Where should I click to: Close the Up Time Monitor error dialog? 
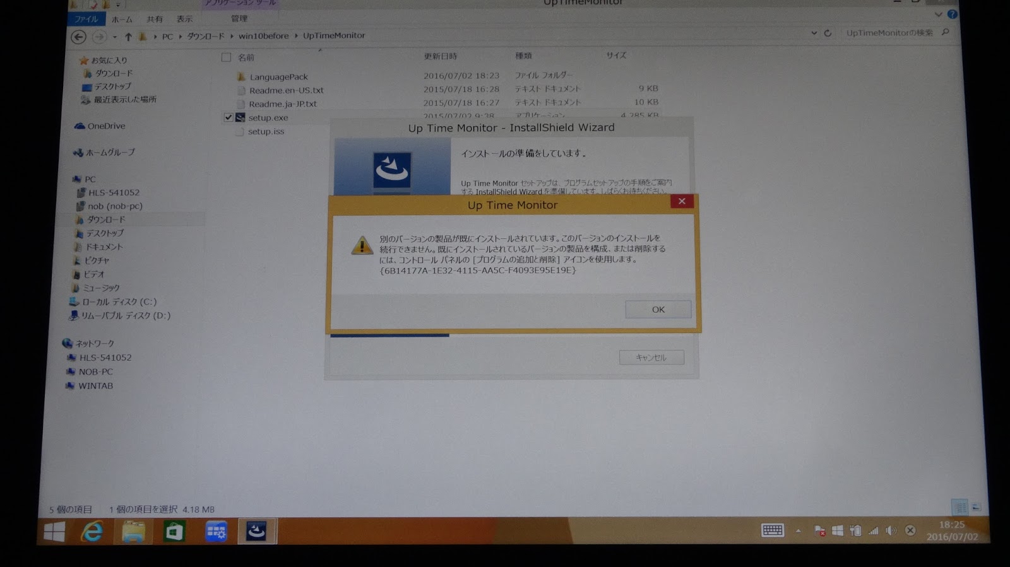[682, 201]
